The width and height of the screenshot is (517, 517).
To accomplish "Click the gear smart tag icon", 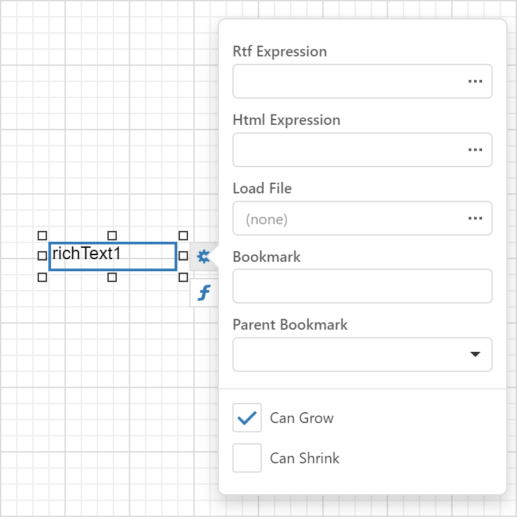I will (203, 256).
